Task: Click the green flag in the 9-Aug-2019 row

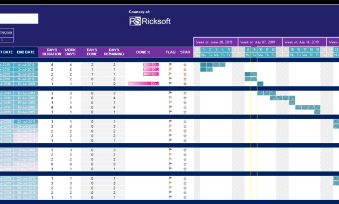Action: point(171,169)
